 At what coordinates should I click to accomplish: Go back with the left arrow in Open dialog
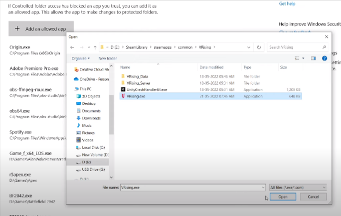72,47
